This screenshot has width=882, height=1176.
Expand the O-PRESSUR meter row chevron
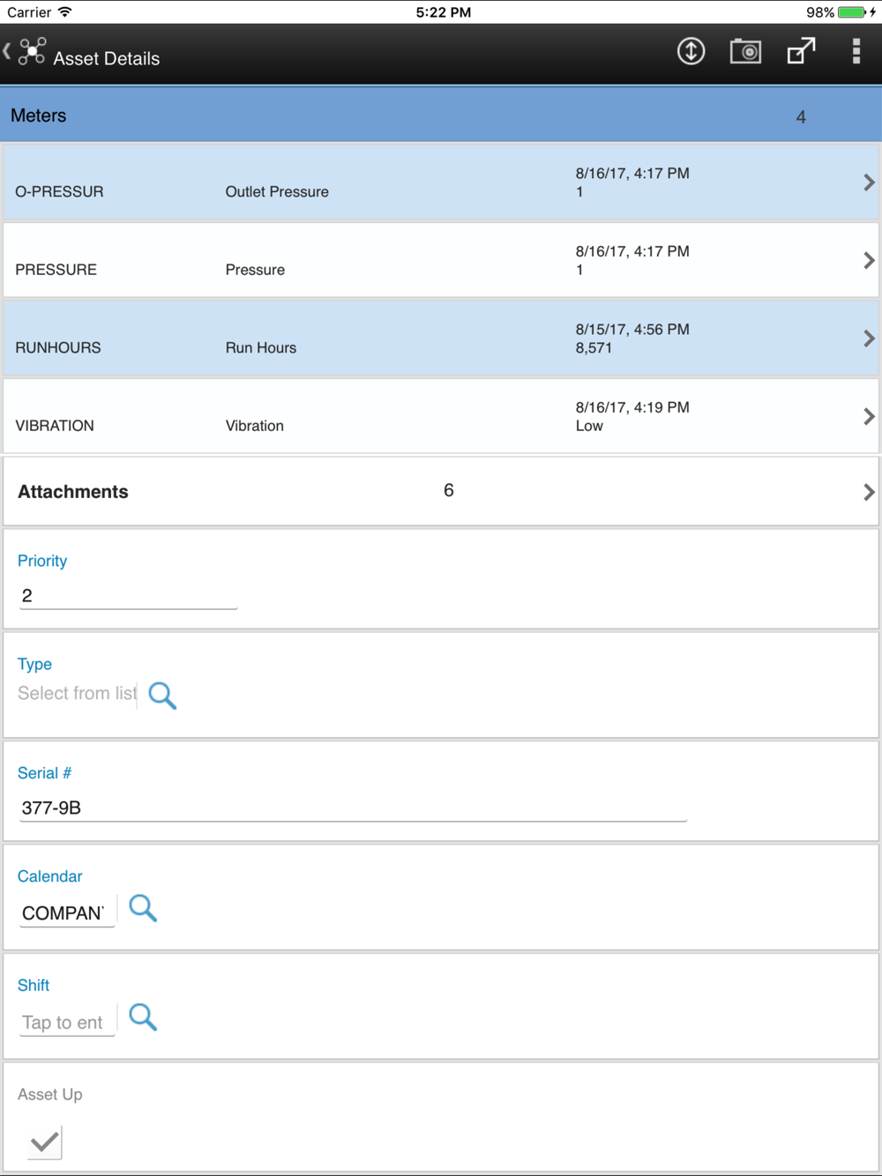(869, 182)
